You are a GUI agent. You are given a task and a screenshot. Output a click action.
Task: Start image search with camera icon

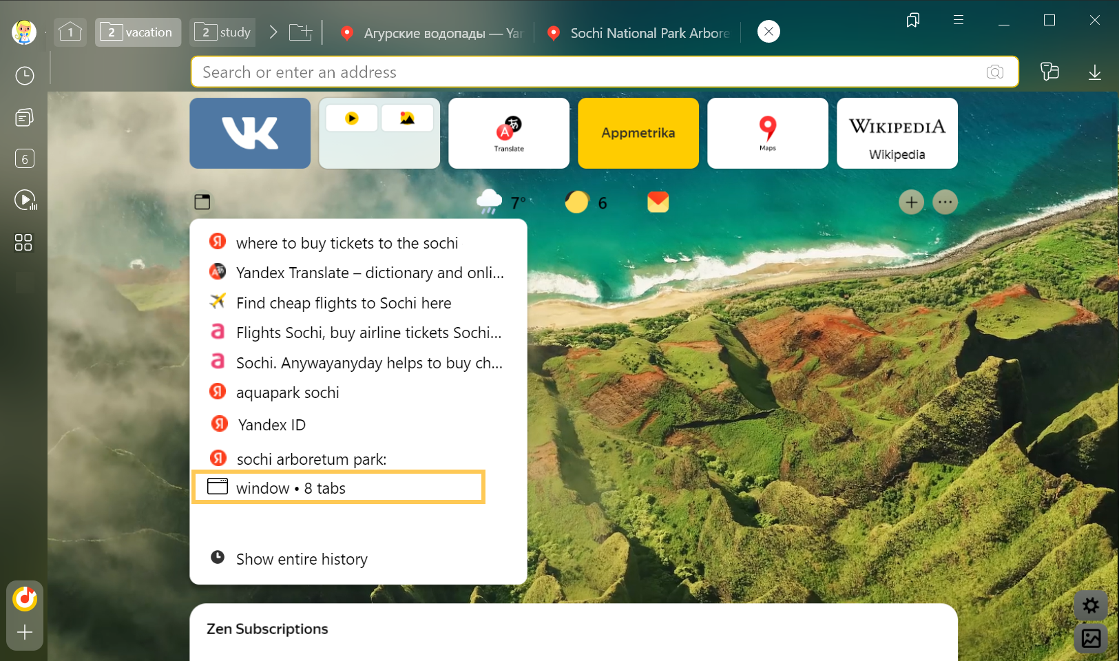pyautogui.click(x=995, y=72)
